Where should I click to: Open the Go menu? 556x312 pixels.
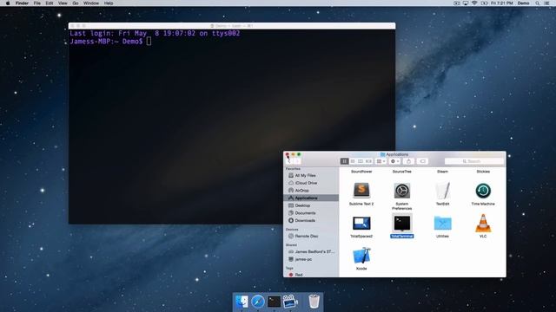tap(76, 3)
